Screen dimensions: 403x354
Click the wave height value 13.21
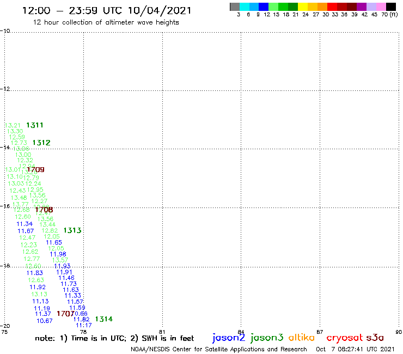tap(13, 125)
